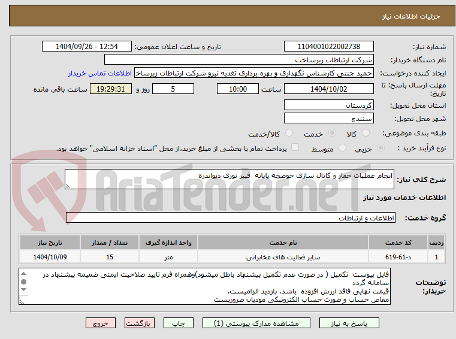The width and height of the screenshot is (456, 339).
Task: Select the کالا radio button
Action: tap(366, 133)
